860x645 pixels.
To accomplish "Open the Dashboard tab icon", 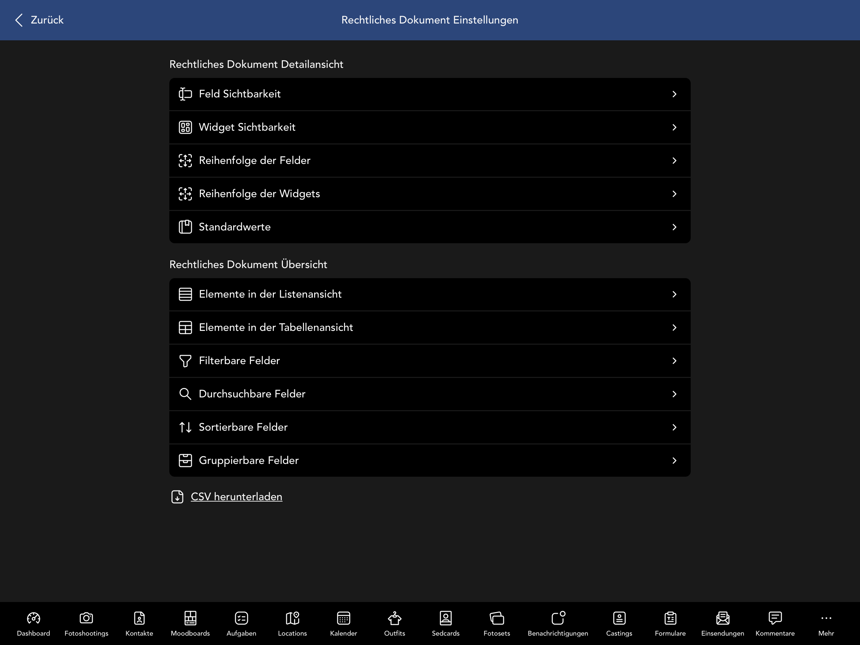I will click(x=34, y=618).
